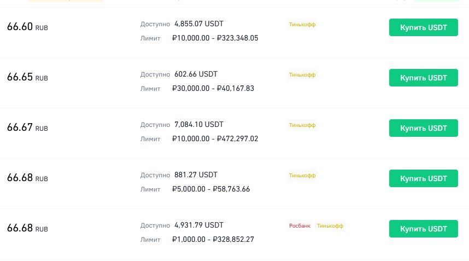Screen dimensions: 469x261
Task: Click the 66.60 RUB price
Action: pyautogui.click(x=20, y=27)
